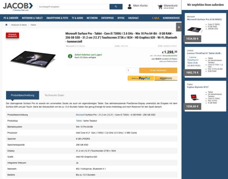
Task: Open Mein Konto user icon
Action: [x=130, y=6]
